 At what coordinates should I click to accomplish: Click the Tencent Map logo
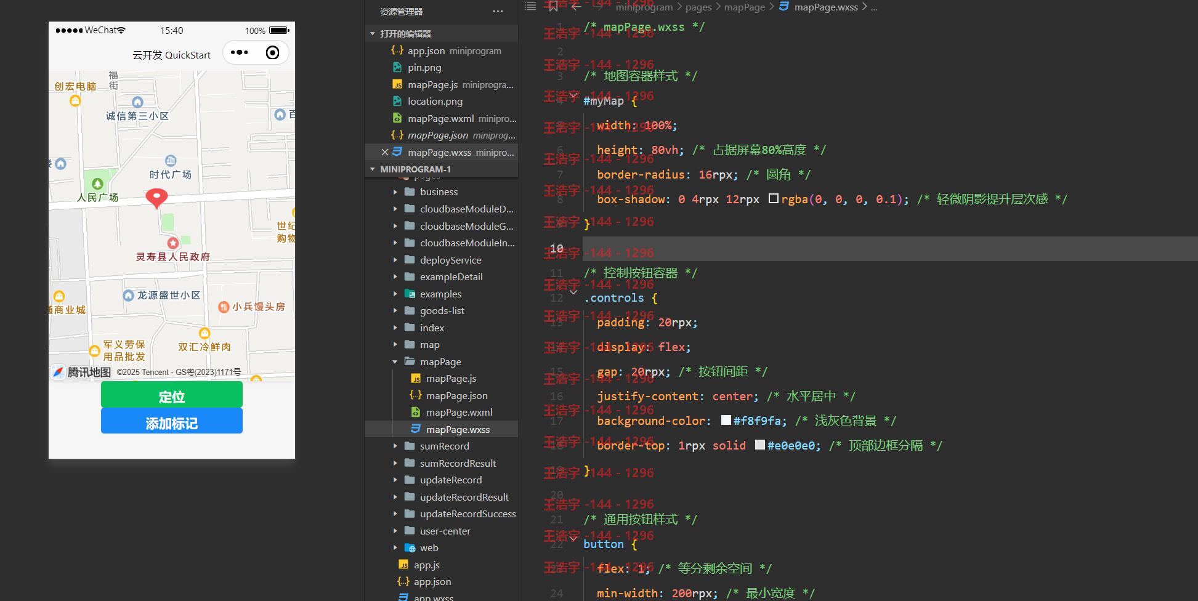point(81,372)
